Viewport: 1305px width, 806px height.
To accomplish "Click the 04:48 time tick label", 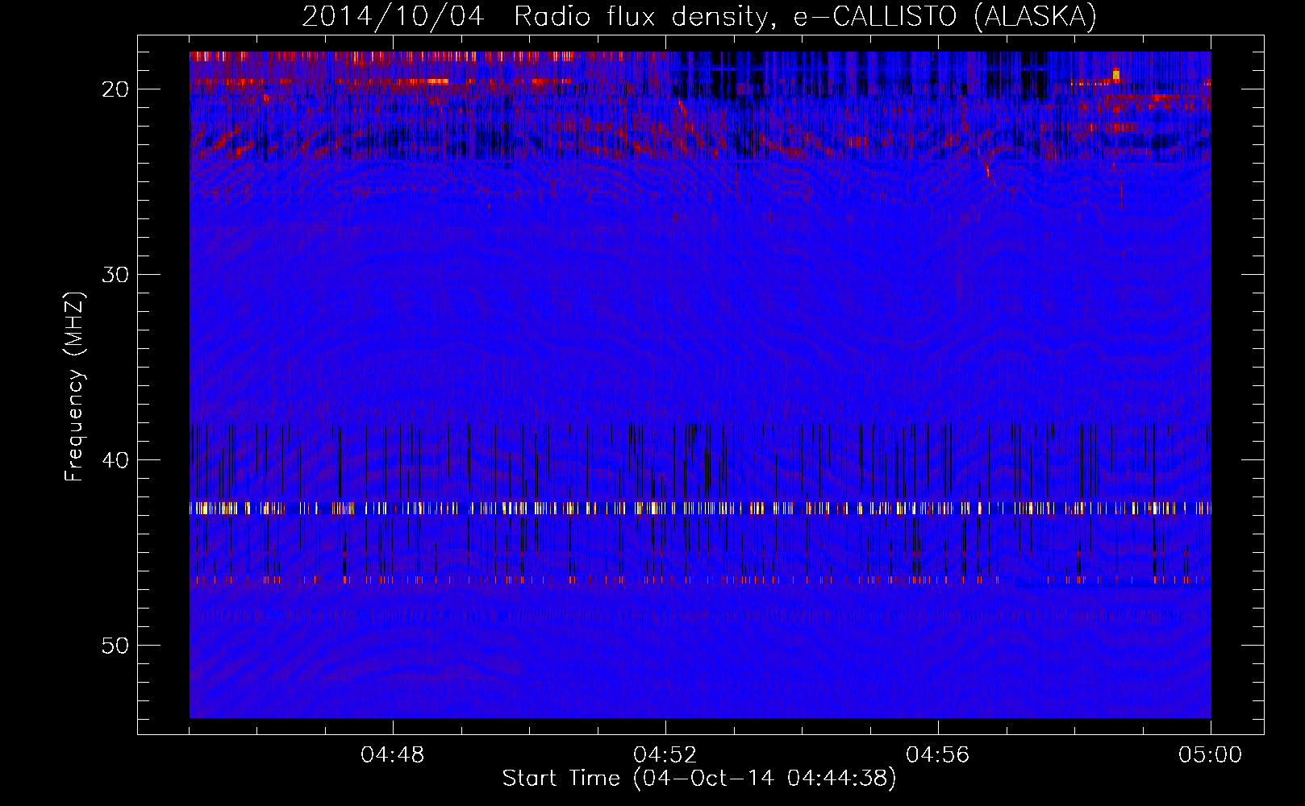I will [x=393, y=755].
